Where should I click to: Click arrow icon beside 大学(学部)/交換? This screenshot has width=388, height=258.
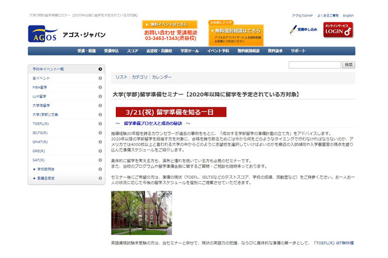click(x=100, y=114)
